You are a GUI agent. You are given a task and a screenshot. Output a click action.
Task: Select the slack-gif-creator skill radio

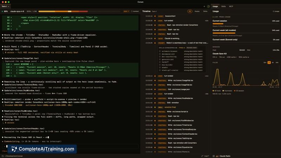click(160, 70)
